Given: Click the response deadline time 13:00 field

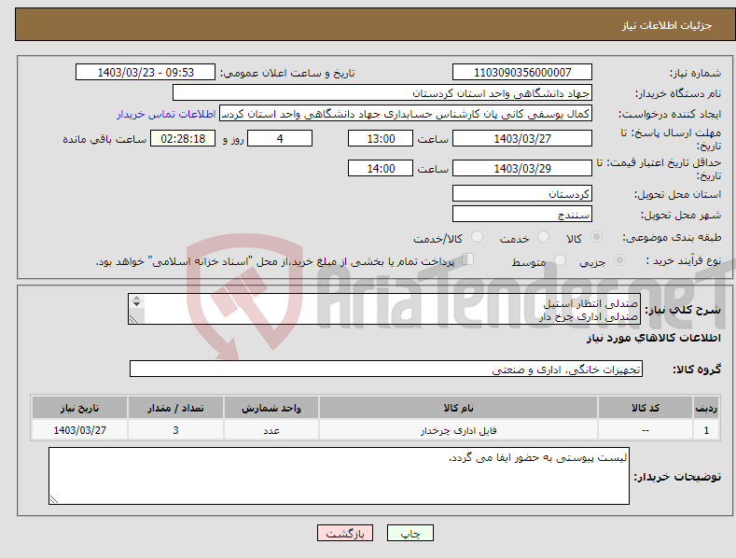Looking at the screenshot, I should click(x=381, y=138).
